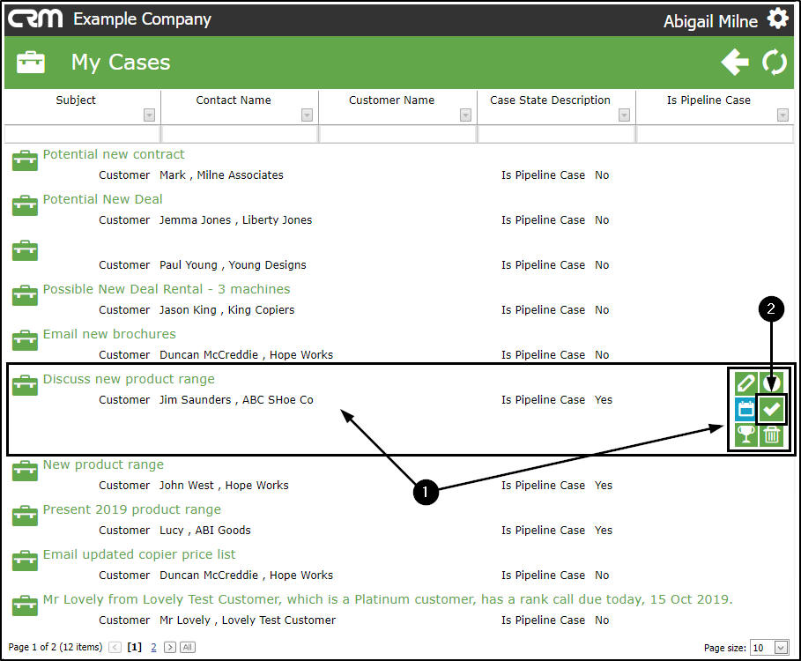Image resolution: width=801 pixels, height=661 pixels.
Task: Sort by the Subject column header
Action: pyautogui.click(x=76, y=100)
